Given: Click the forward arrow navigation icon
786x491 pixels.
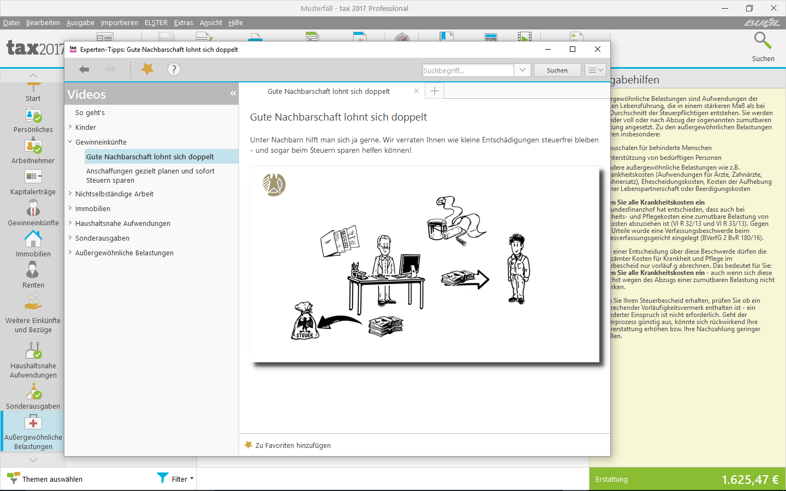Looking at the screenshot, I should click(111, 69).
